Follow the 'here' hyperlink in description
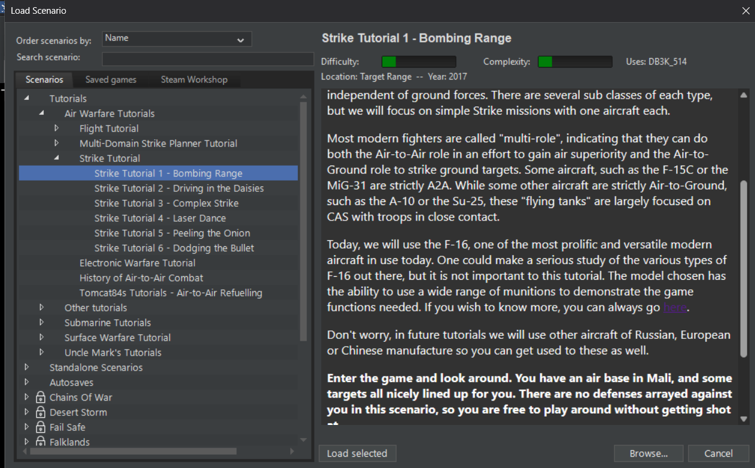This screenshot has height=468, width=755. click(x=675, y=307)
